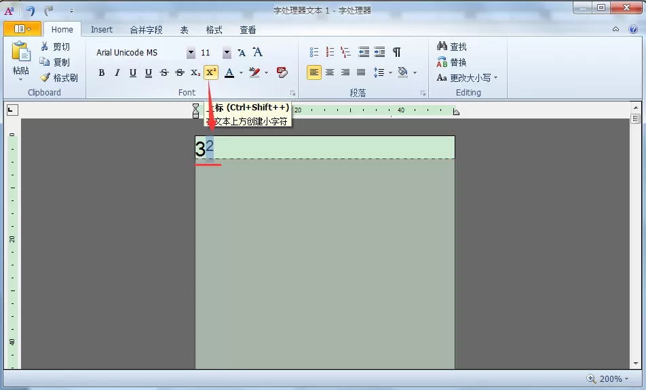Open Replace with 替换
646x390 pixels.
(452, 62)
